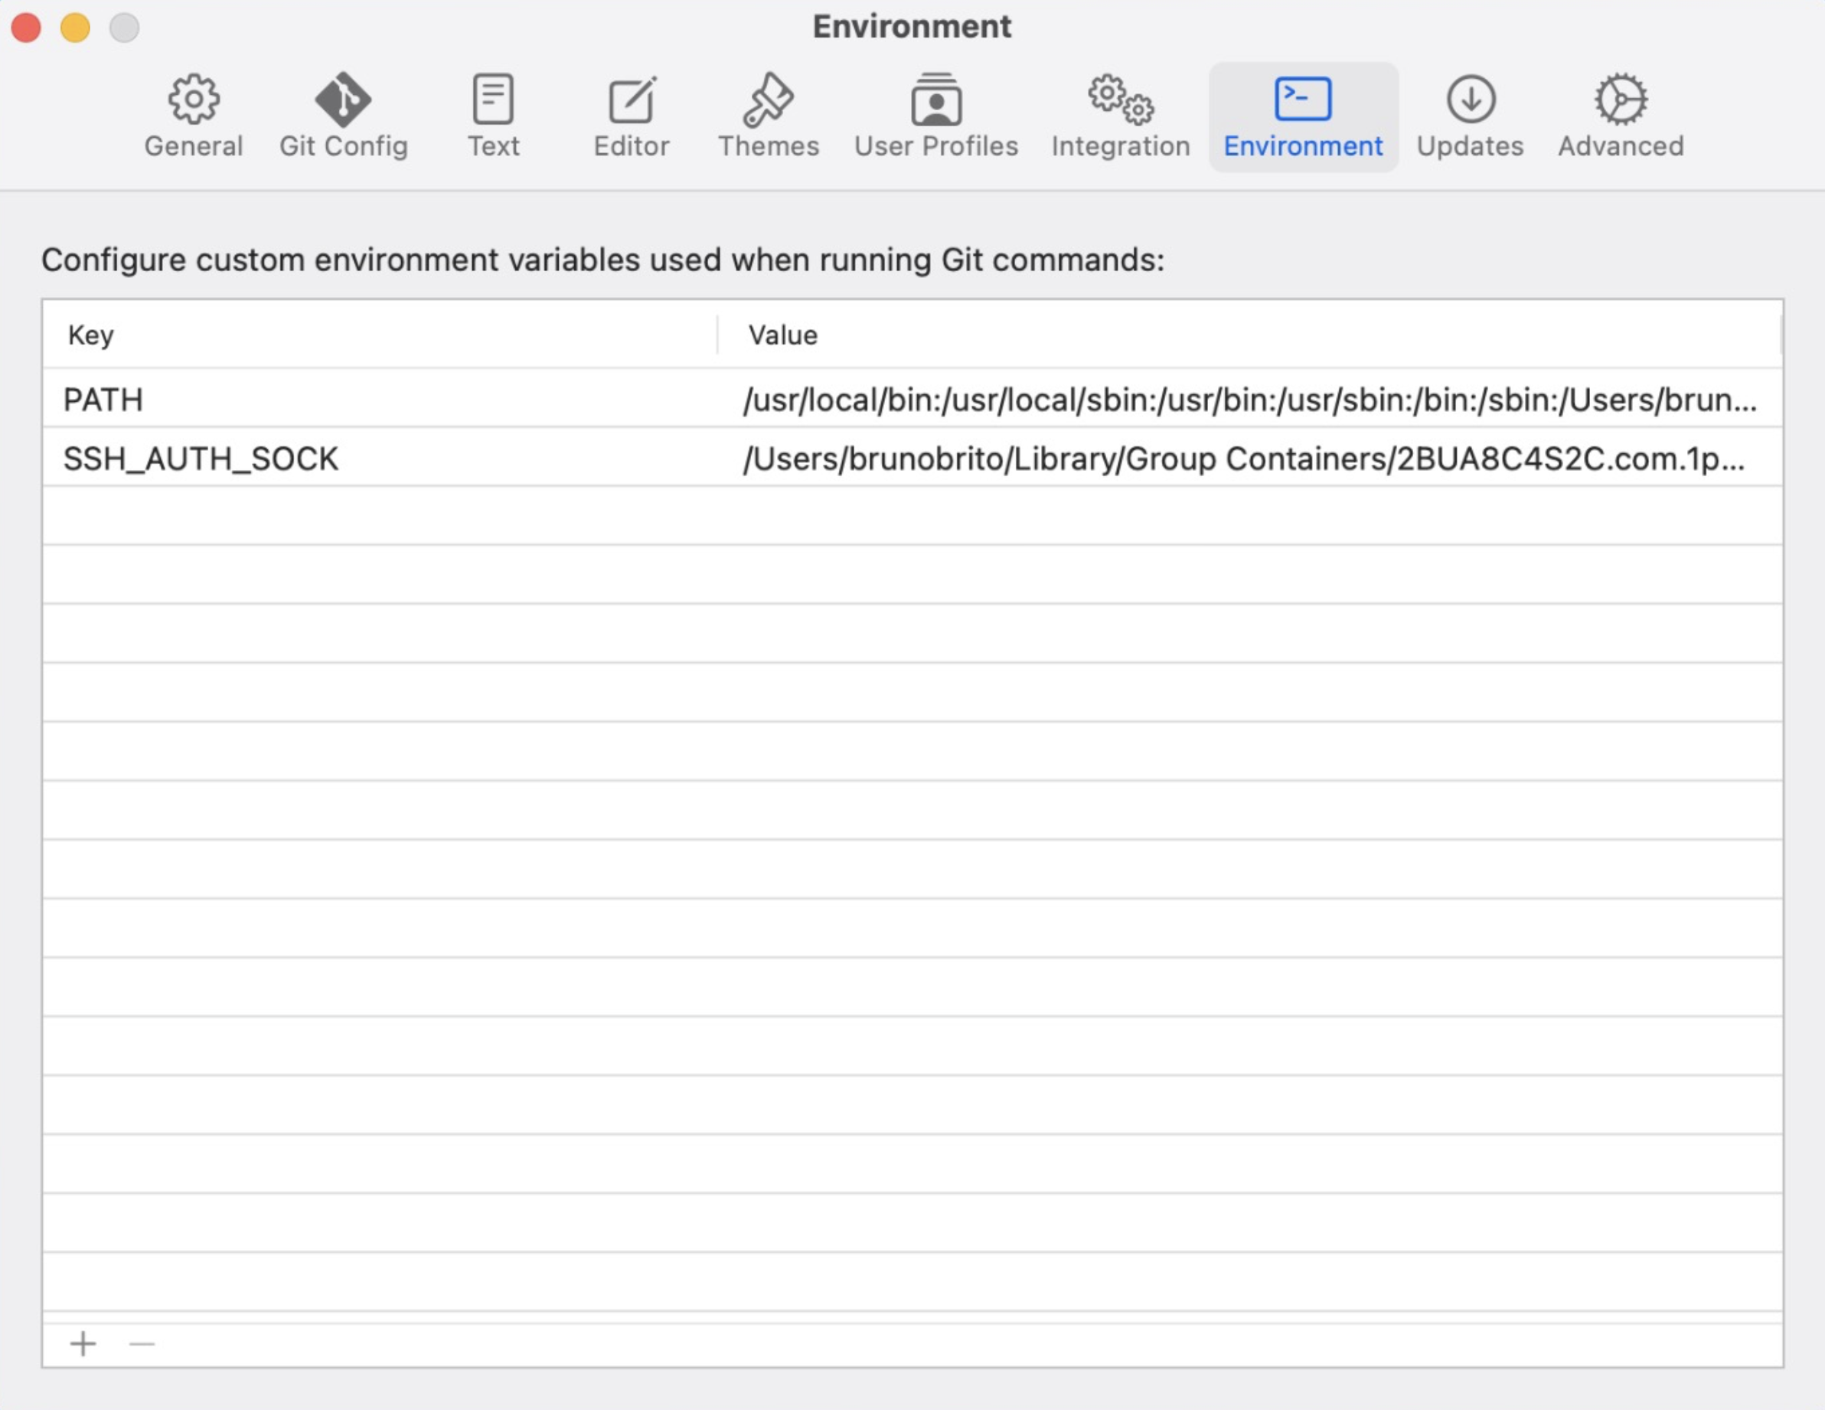Click the minus remove variable button

click(x=142, y=1343)
